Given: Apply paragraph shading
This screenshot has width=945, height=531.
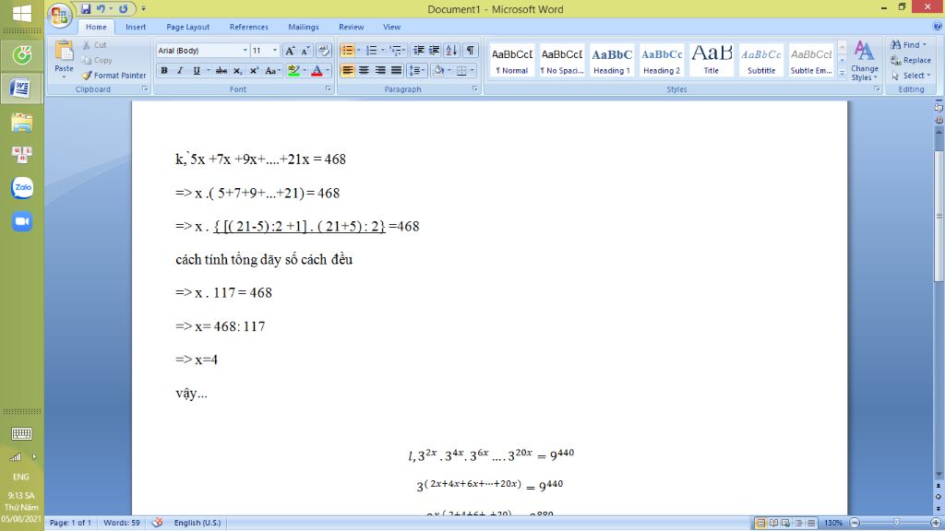Looking at the screenshot, I should click(x=438, y=70).
